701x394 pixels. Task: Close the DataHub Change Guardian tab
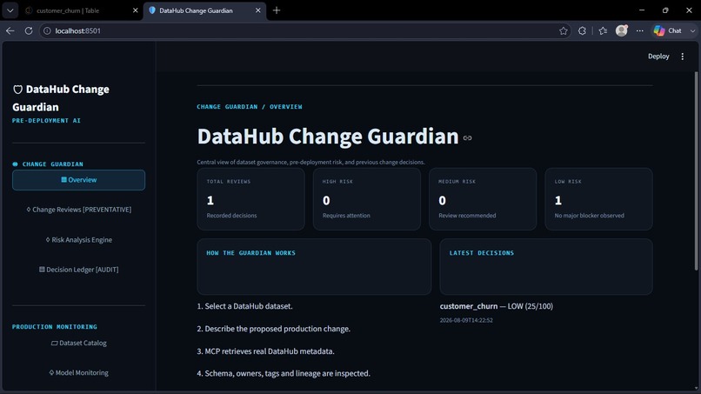pos(258,10)
